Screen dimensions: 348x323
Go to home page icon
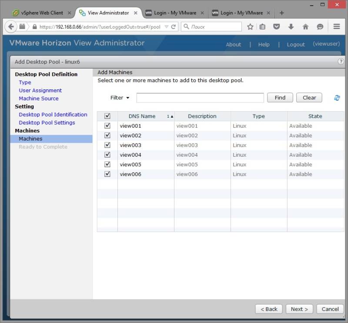(x=306, y=27)
